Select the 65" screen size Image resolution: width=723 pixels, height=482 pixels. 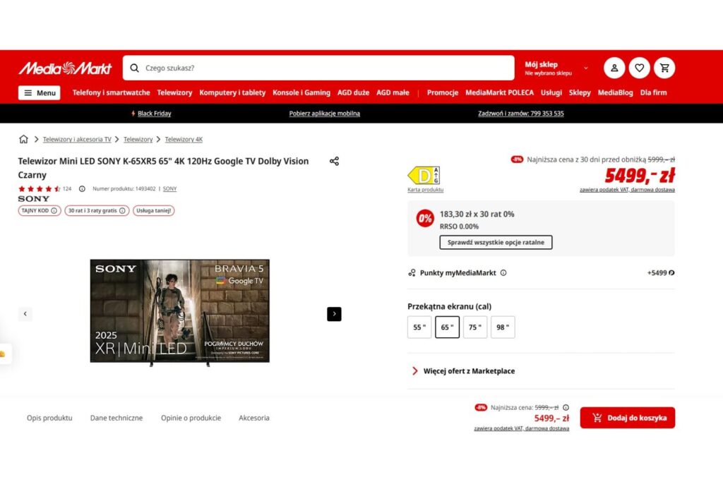pos(447,327)
